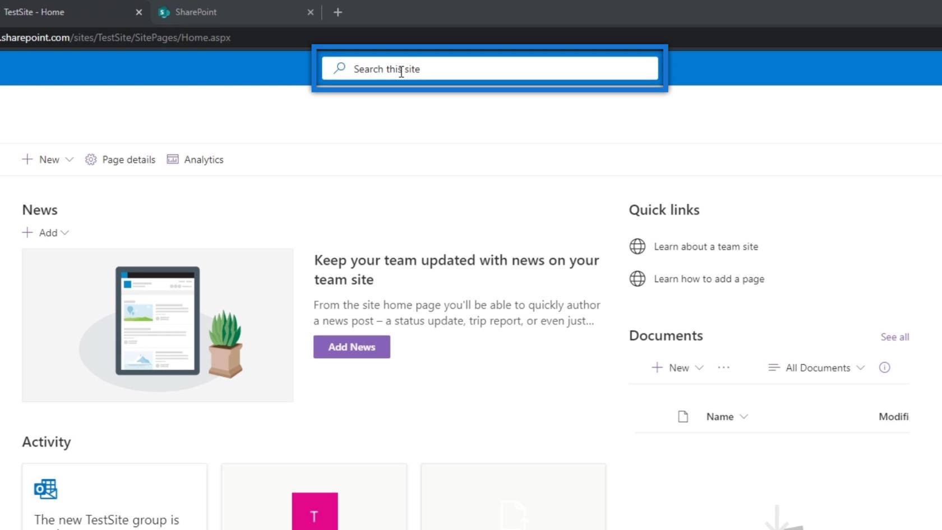Click the search magnifier icon
The image size is (942, 530).
pyautogui.click(x=339, y=68)
